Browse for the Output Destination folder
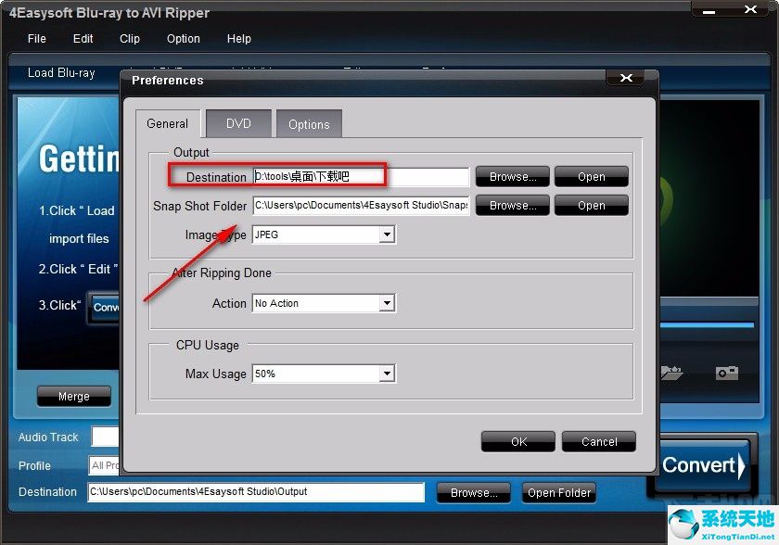The height and width of the screenshot is (545, 779). 513,177
